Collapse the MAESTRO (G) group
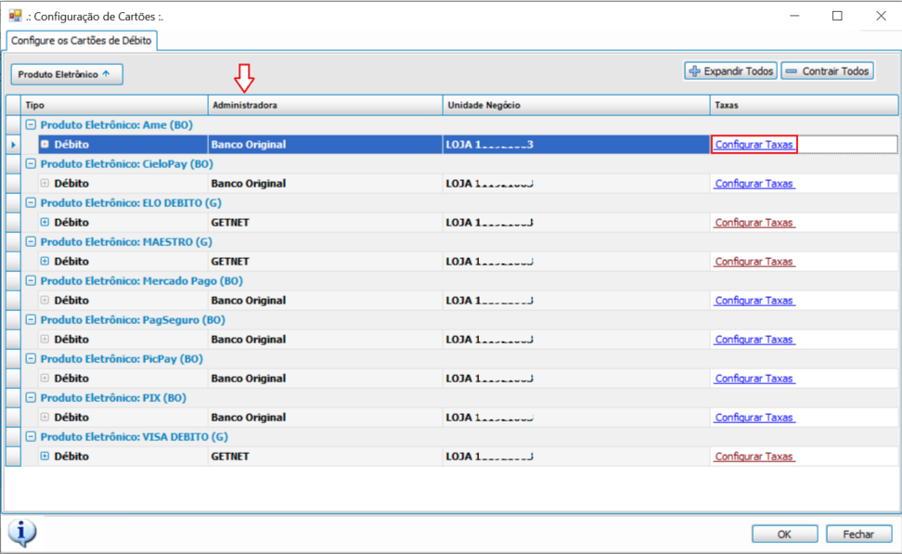This screenshot has width=902, height=554. (31, 241)
